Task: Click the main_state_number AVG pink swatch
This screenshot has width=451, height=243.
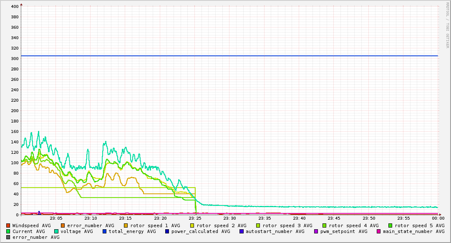Action: [378, 231]
